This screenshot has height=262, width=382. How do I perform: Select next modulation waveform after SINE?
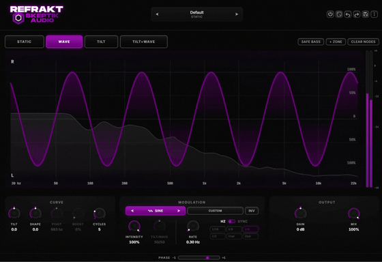point(179,211)
